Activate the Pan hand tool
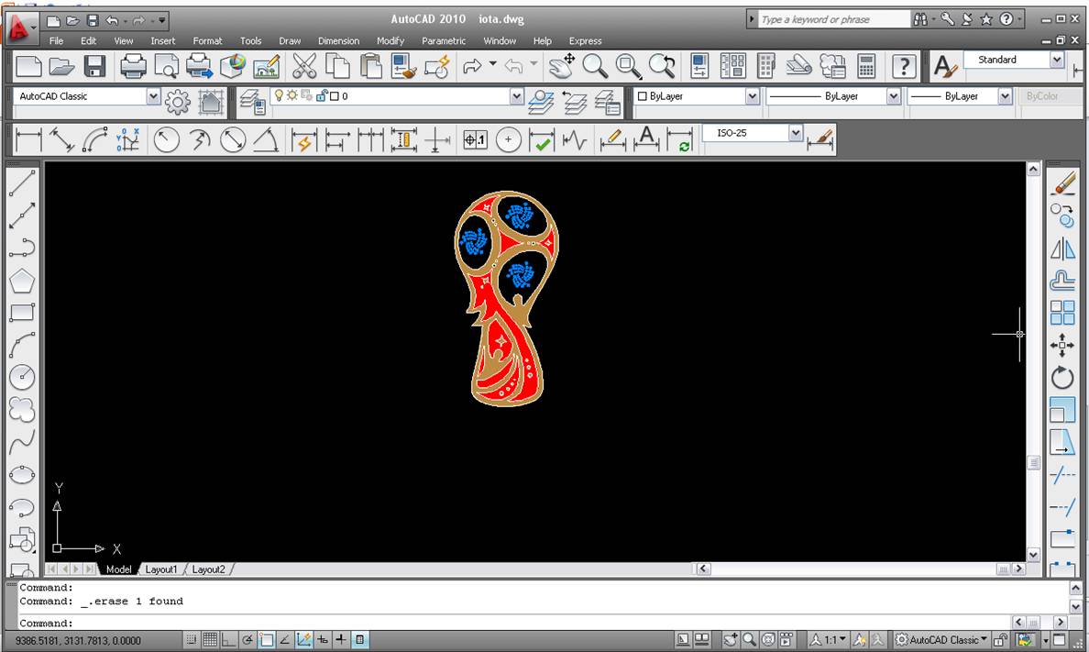This screenshot has height=652, width=1089. click(x=561, y=67)
